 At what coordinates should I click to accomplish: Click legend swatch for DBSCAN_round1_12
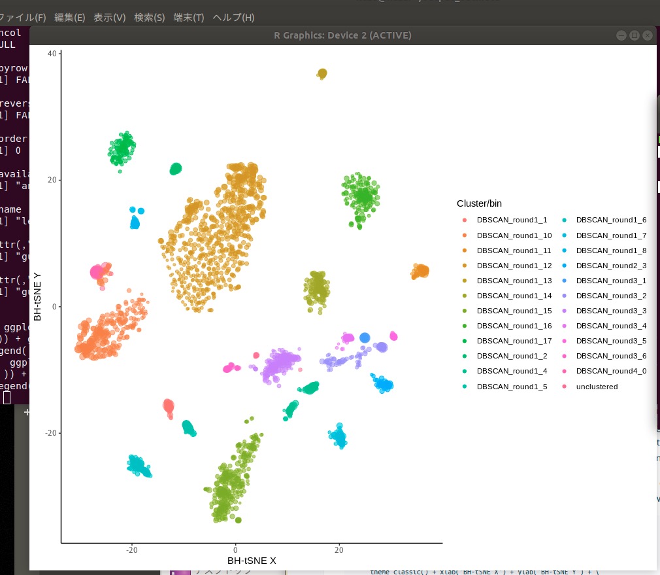coord(464,266)
